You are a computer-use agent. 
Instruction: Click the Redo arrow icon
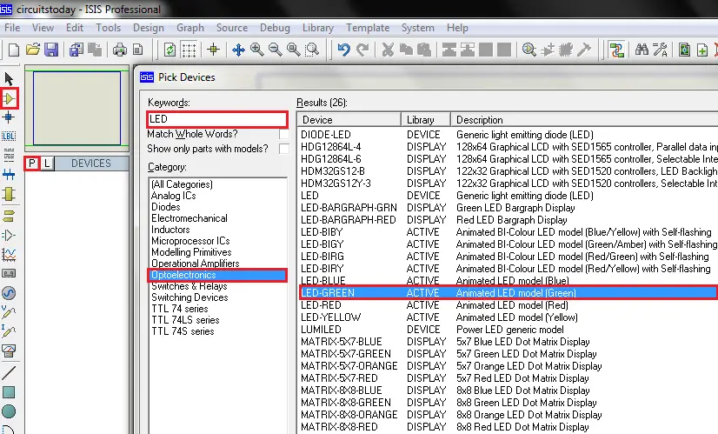pyautogui.click(x=362, y=50)
